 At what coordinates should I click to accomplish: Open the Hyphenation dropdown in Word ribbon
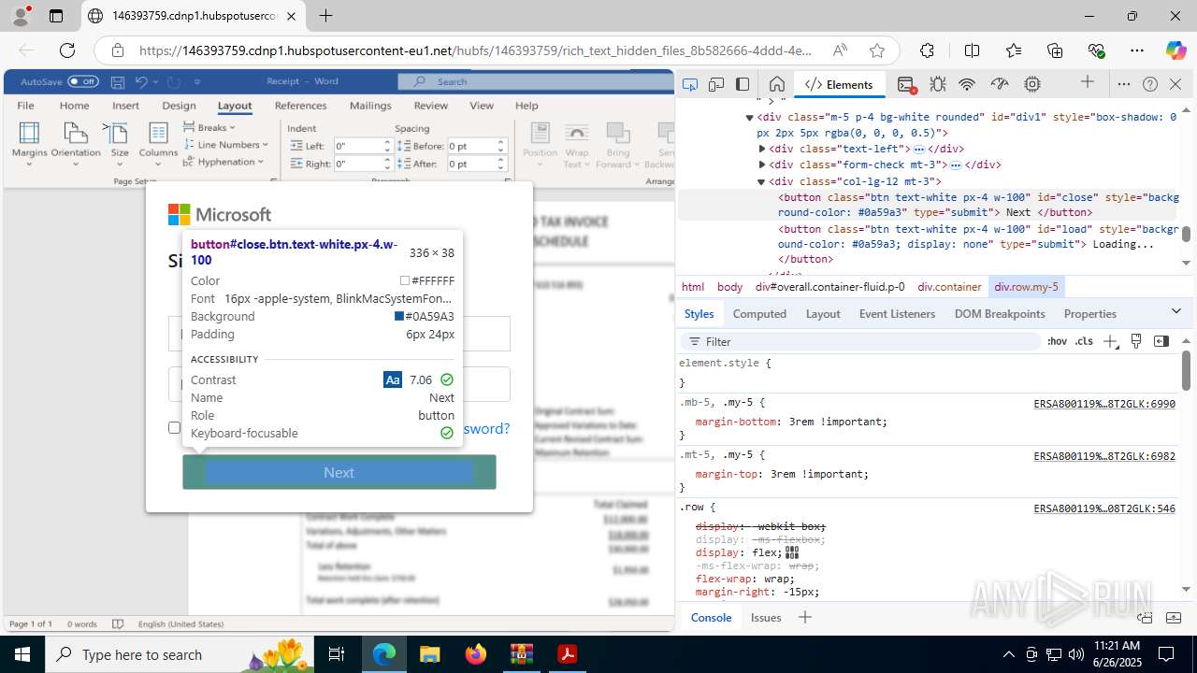click(224, 162)
